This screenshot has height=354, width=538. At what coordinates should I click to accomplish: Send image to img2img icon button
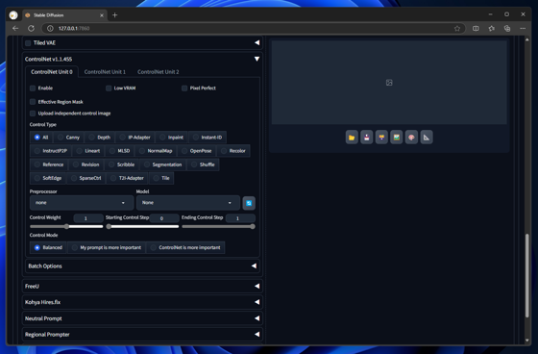pos(396,138)
